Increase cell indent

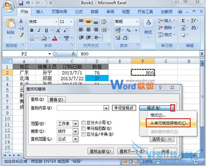pos(88,38)
